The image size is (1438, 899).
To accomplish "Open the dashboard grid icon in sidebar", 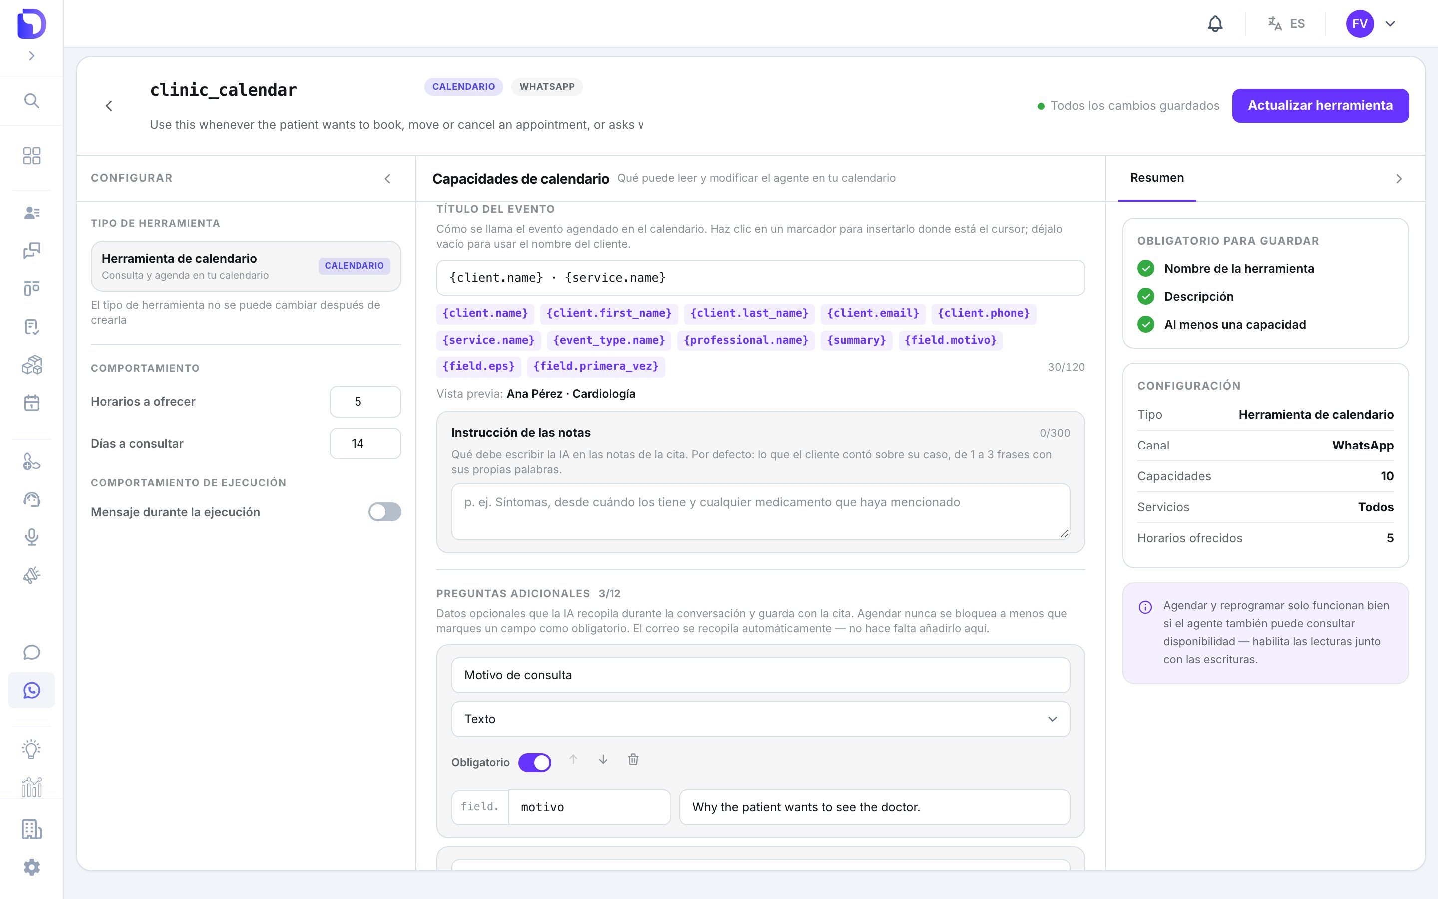I will tap(32, 156).
